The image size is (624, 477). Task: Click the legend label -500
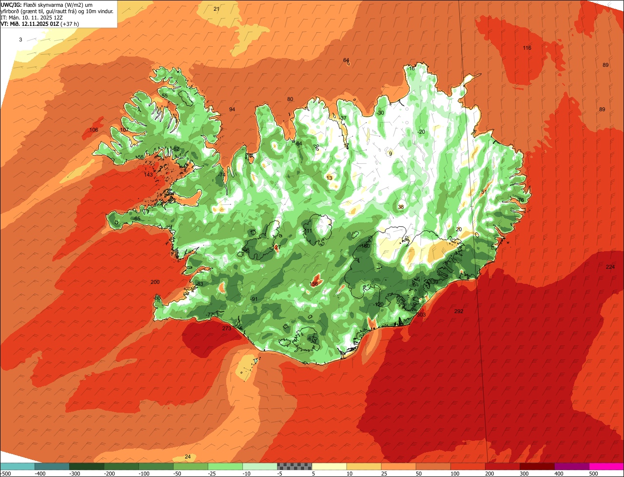5,474
